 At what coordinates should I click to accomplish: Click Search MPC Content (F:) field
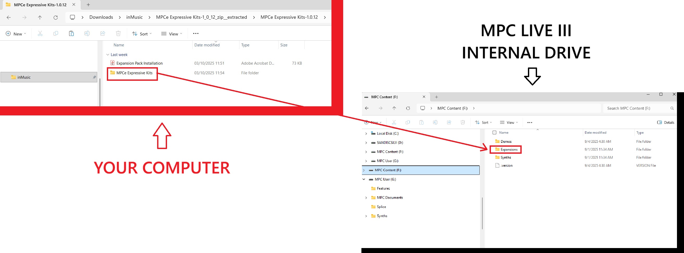[640, 108]
